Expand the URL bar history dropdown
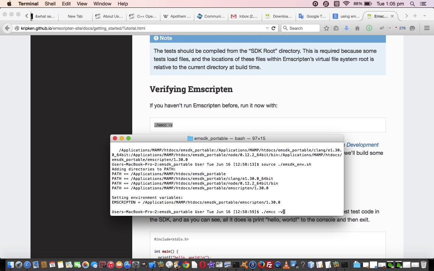 [x=267, y=28]
